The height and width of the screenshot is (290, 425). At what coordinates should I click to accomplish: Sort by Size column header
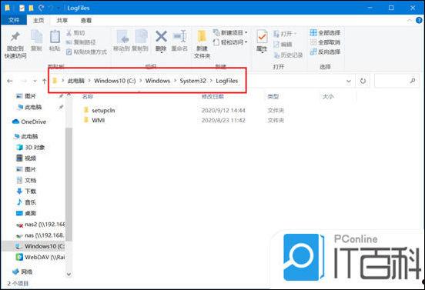(328, 96)
